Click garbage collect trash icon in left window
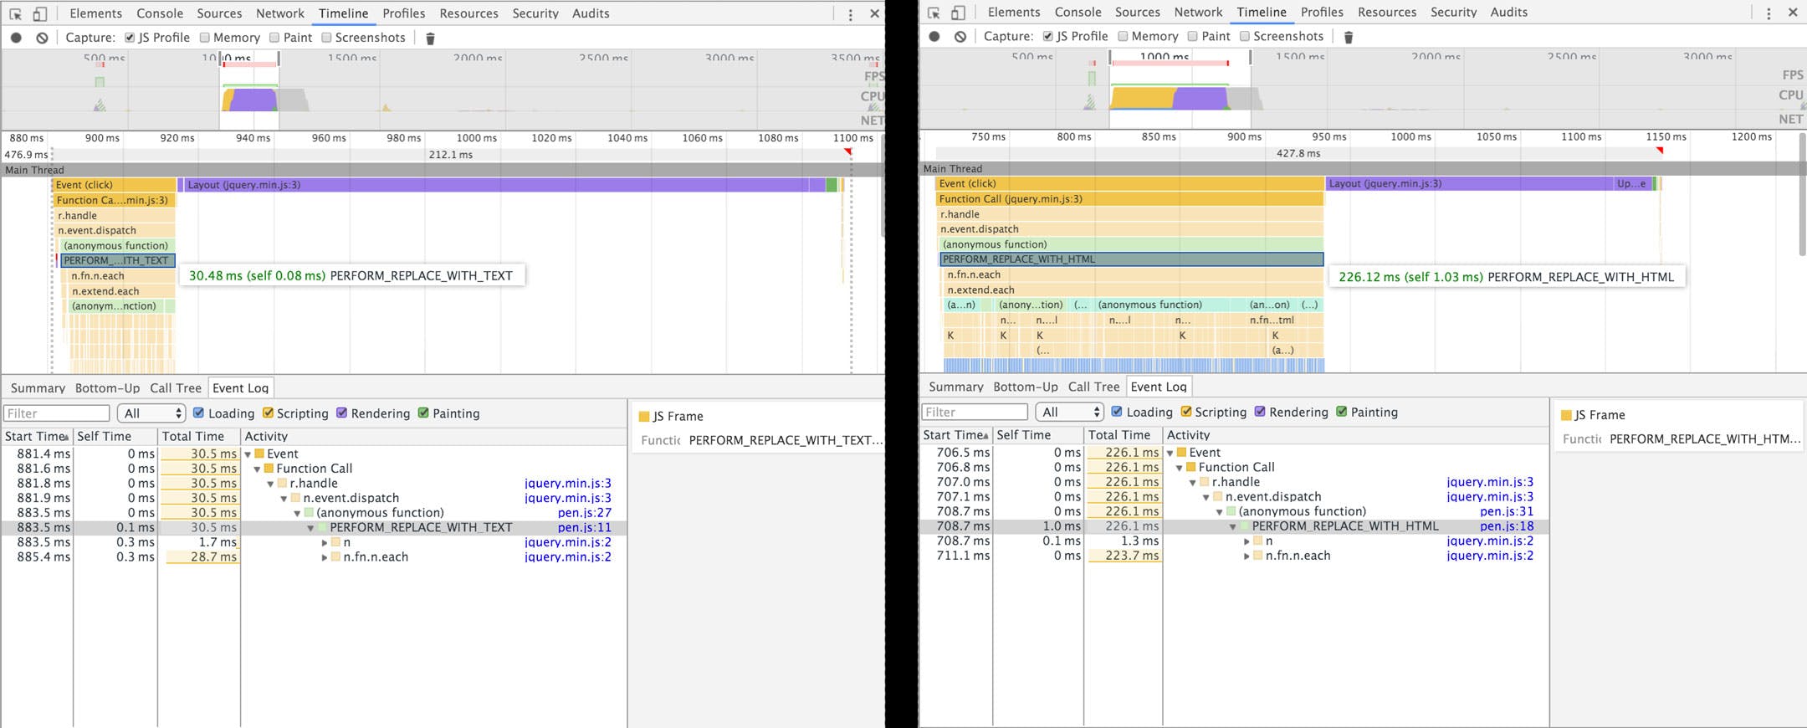The image size is (1807, 728). pyautogui.click(x=430, y=38)
